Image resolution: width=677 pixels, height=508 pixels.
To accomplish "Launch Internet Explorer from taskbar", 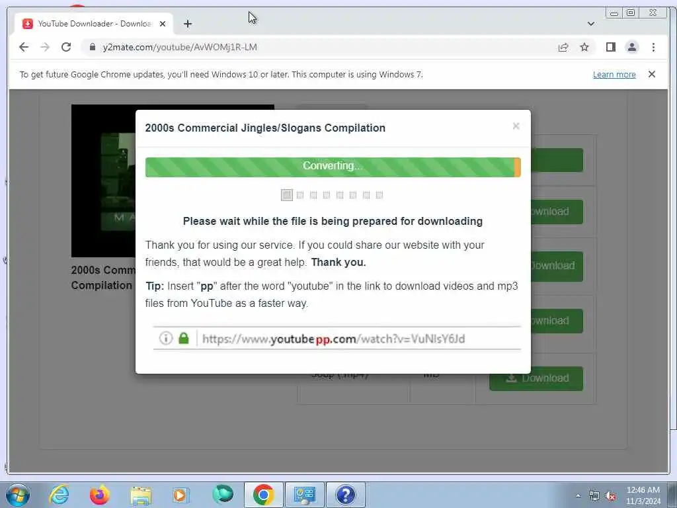I will pos(59,495).
